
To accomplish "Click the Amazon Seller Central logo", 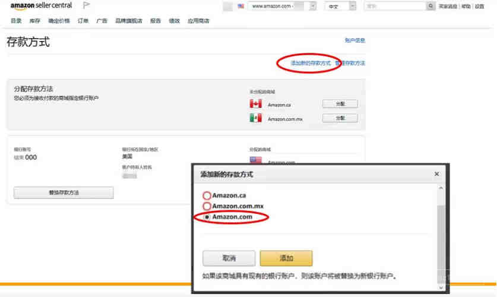I will point(41,6).
